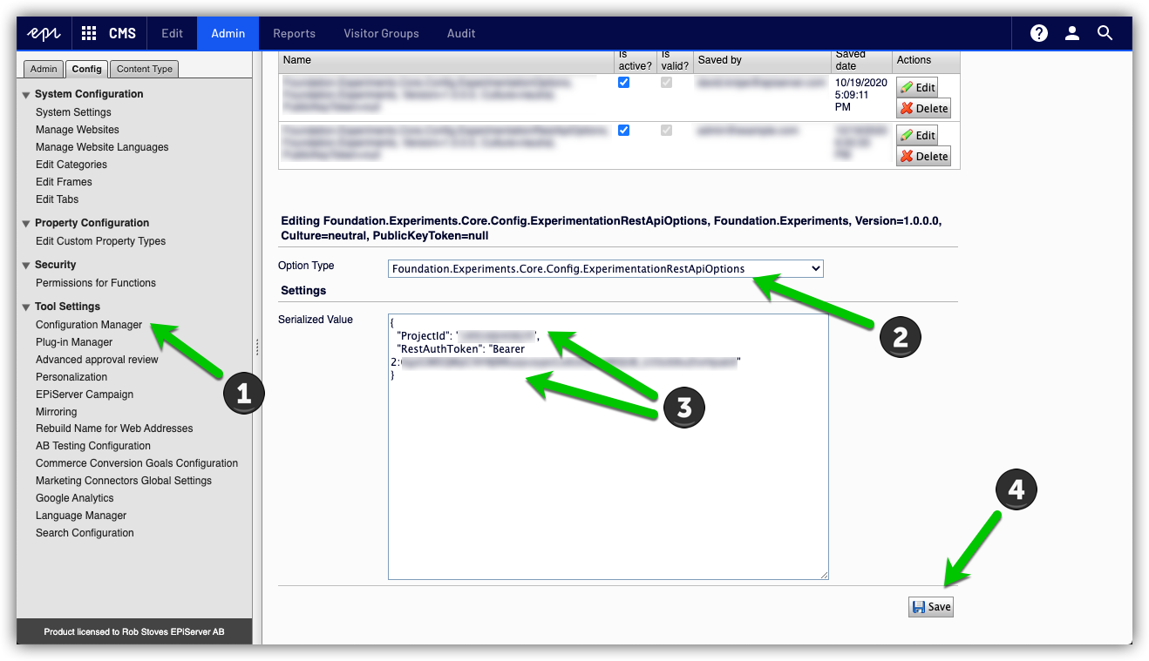This screenshot has height=661, width=1149.
Task: Open the app launcher grid icon
Action: 89,33
